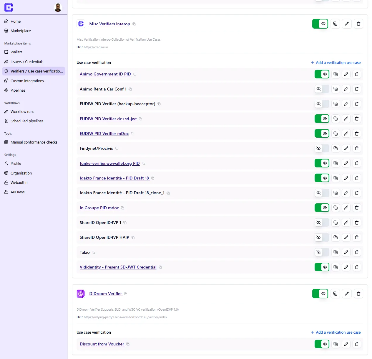The width and height of the screenshot is (372, 359).
Task: Toggle visibility of DIDroom Verifier
Action: coord(320,294)
